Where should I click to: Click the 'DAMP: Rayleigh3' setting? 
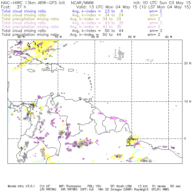click(136, 190)
